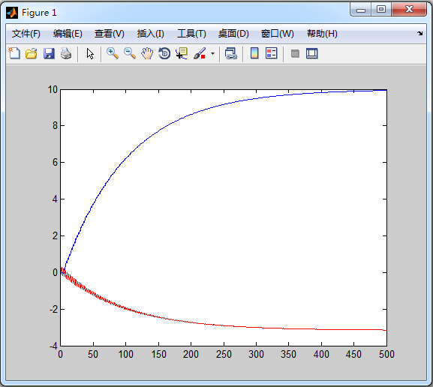Click the New Figure icon
Screen dimensions: 433x387
click(14, 53)
